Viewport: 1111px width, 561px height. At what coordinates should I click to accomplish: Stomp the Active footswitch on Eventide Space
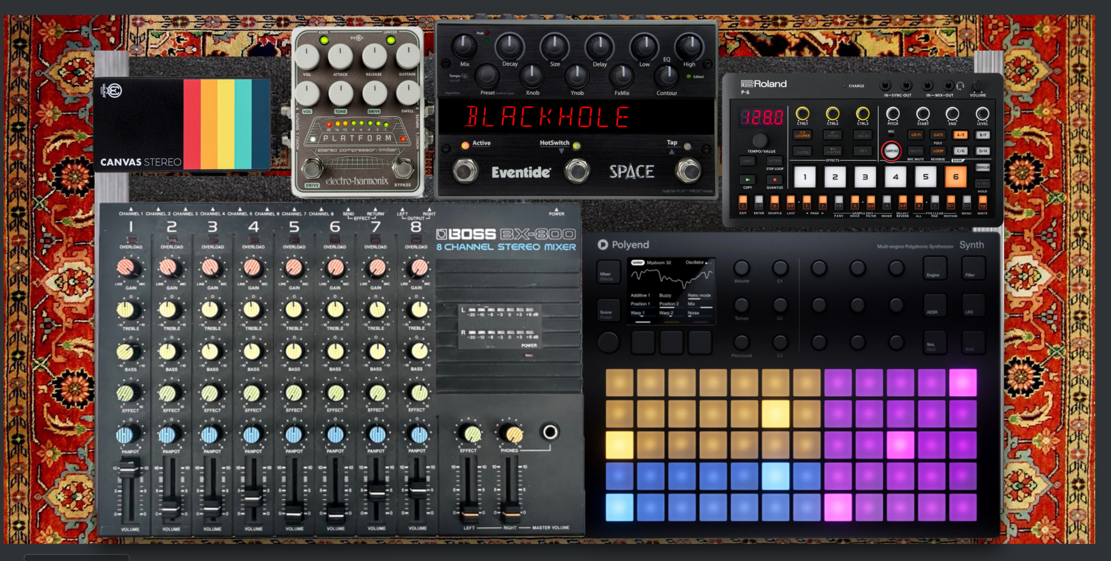465,171
